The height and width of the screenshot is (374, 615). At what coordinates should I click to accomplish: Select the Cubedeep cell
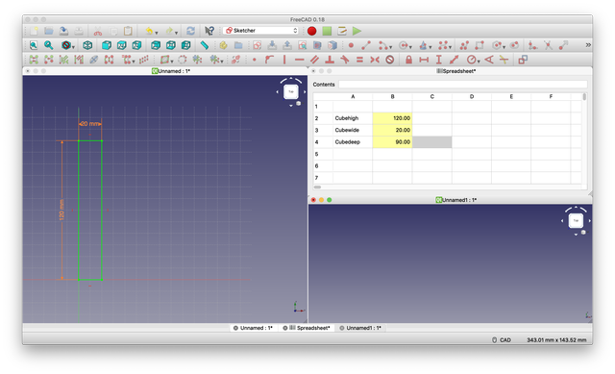coord(353,142)
